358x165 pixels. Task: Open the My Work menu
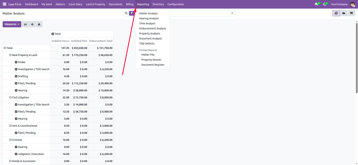click(x=47, y=4)
